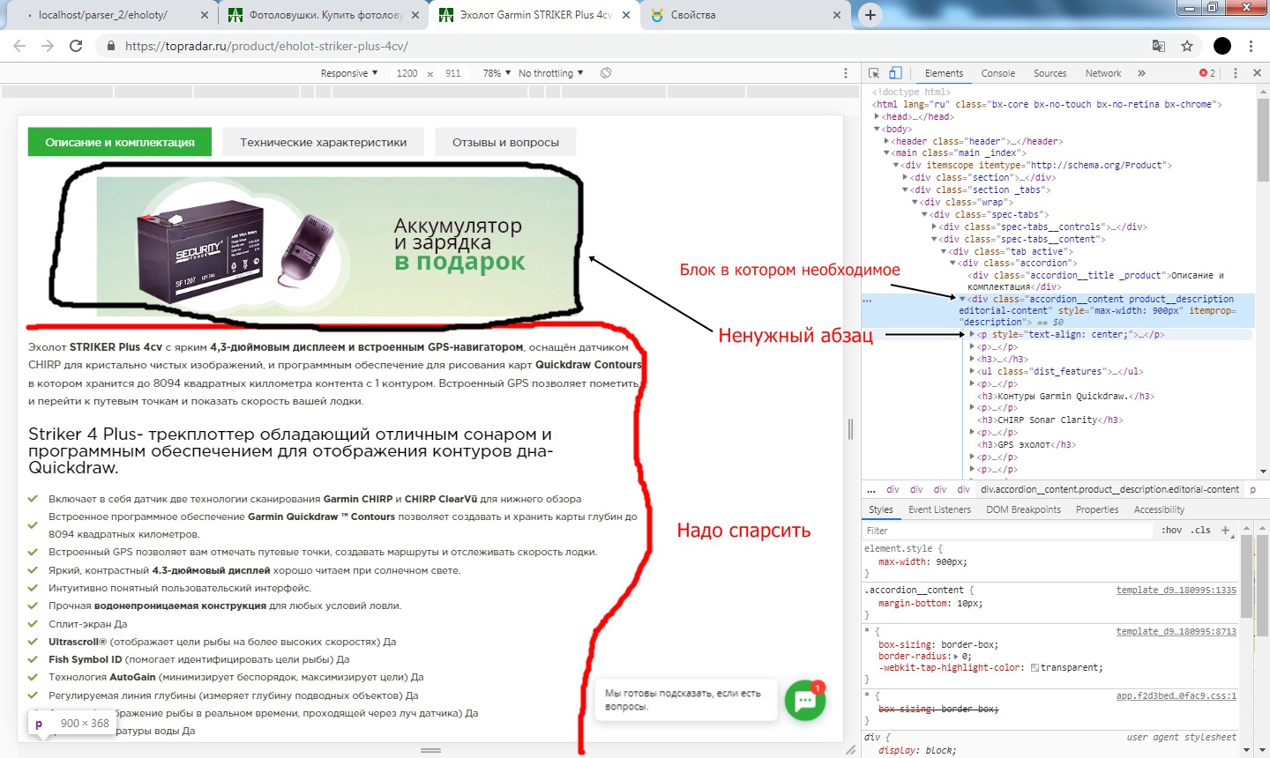This screenshot has width=1270, height=758.
Task: Show more DevTools panels via chevron
Action: [x=1141, y=73]
